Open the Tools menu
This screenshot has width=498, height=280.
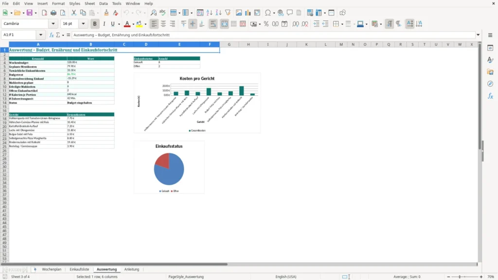pyautogui.click(x=117, y=3)
